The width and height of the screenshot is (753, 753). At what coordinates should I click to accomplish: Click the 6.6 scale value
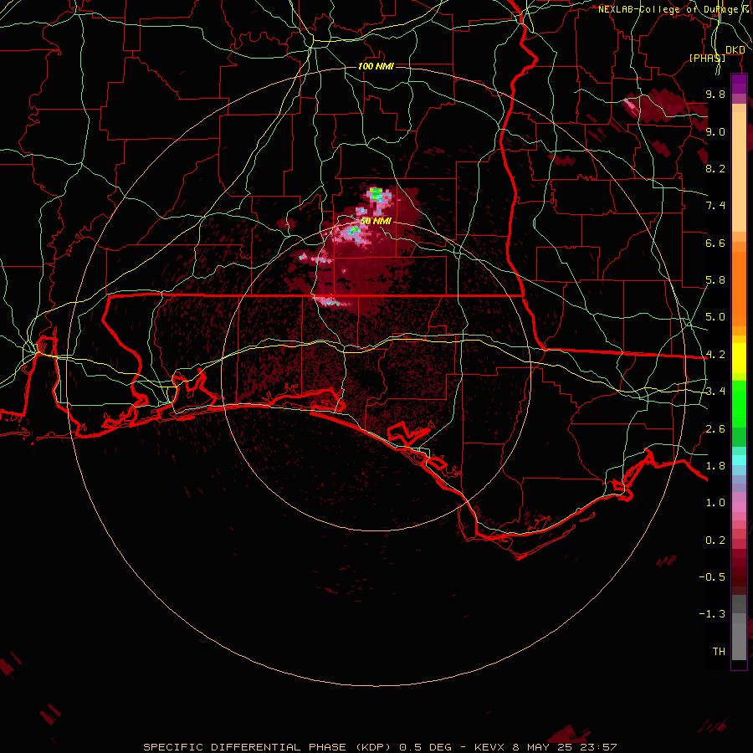pyautogui.click(x=715, y=243)
